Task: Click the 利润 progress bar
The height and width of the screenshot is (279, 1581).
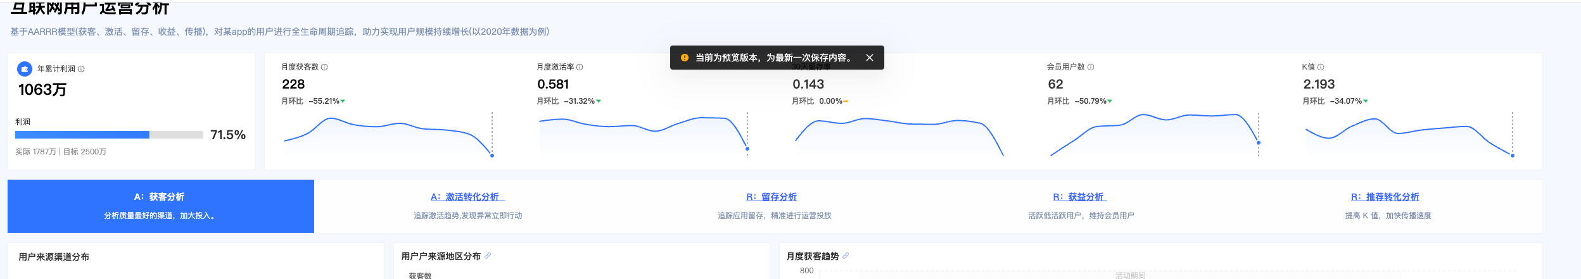Action: tap(108, 135)
